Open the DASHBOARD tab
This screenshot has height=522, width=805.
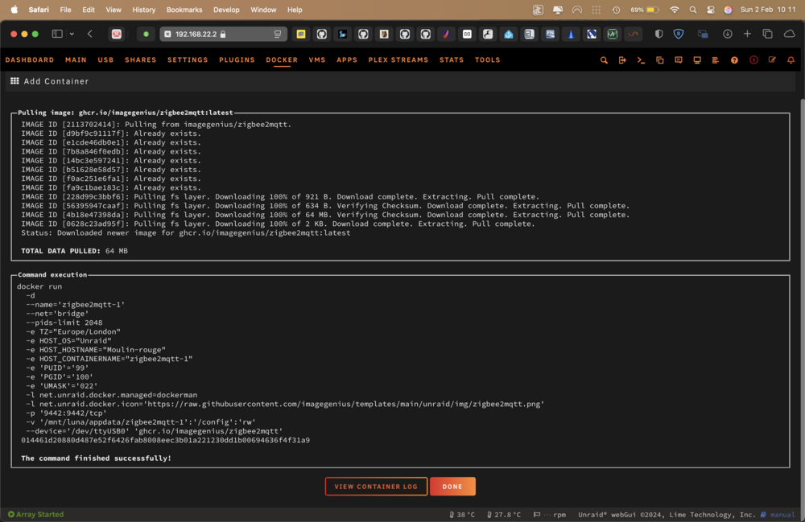point(30,60)
